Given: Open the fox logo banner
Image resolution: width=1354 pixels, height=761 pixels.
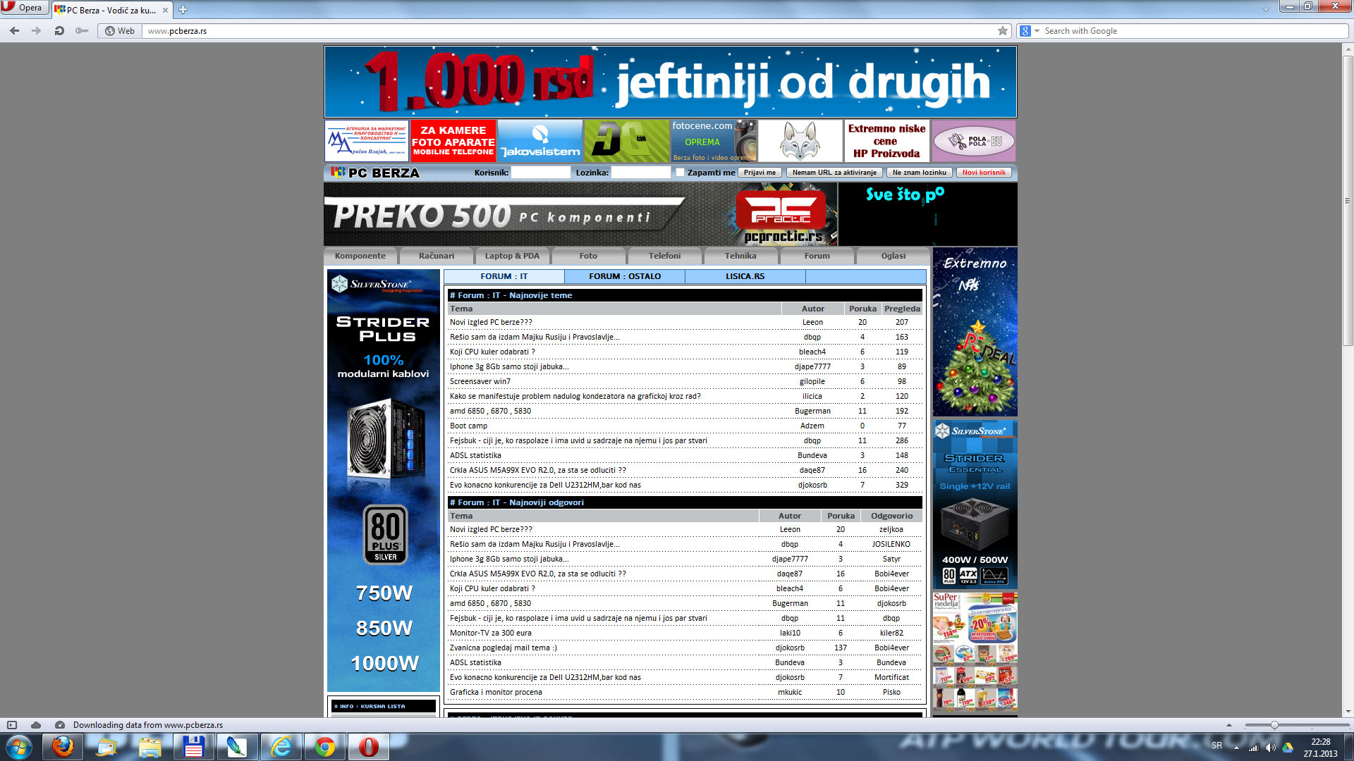Looking at the screenshot, I should tap(800, 141).
